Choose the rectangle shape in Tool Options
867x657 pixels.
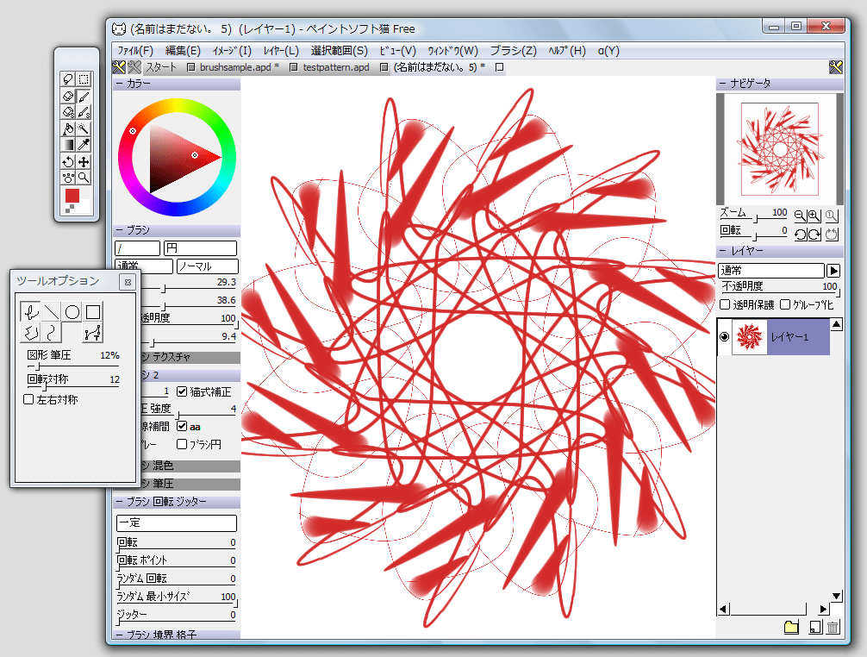pos(93,312)
